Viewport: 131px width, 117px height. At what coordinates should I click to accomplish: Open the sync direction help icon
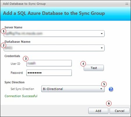pos(111,89)
